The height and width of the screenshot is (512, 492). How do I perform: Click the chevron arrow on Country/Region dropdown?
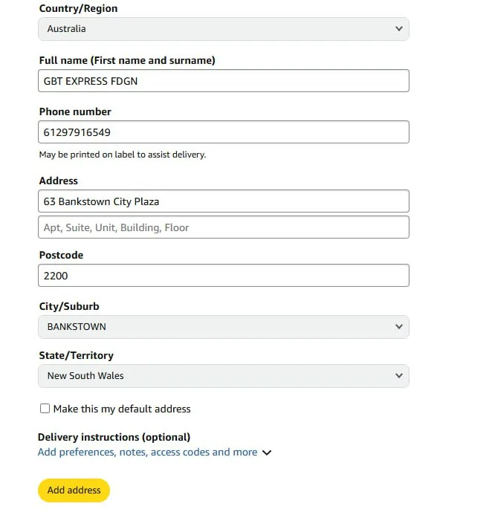(399, 29)
